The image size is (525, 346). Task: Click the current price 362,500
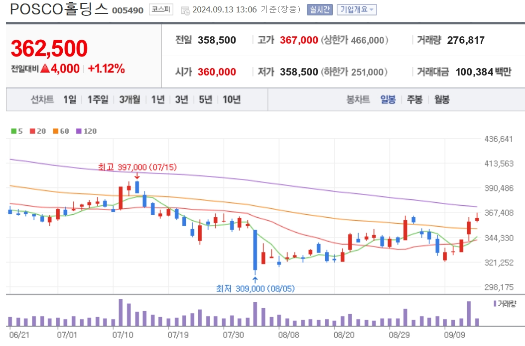pyautogui.click(x=49, y=48)
